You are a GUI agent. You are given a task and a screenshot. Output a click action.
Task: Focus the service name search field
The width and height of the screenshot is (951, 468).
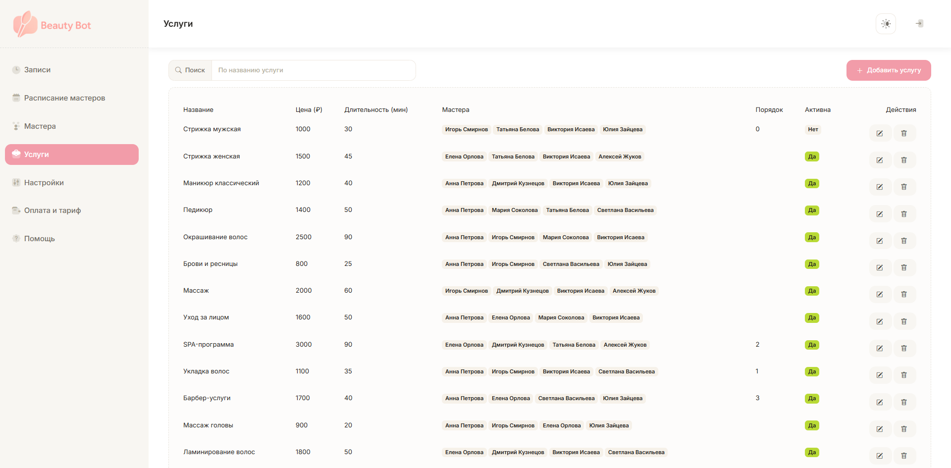point(313,70)
